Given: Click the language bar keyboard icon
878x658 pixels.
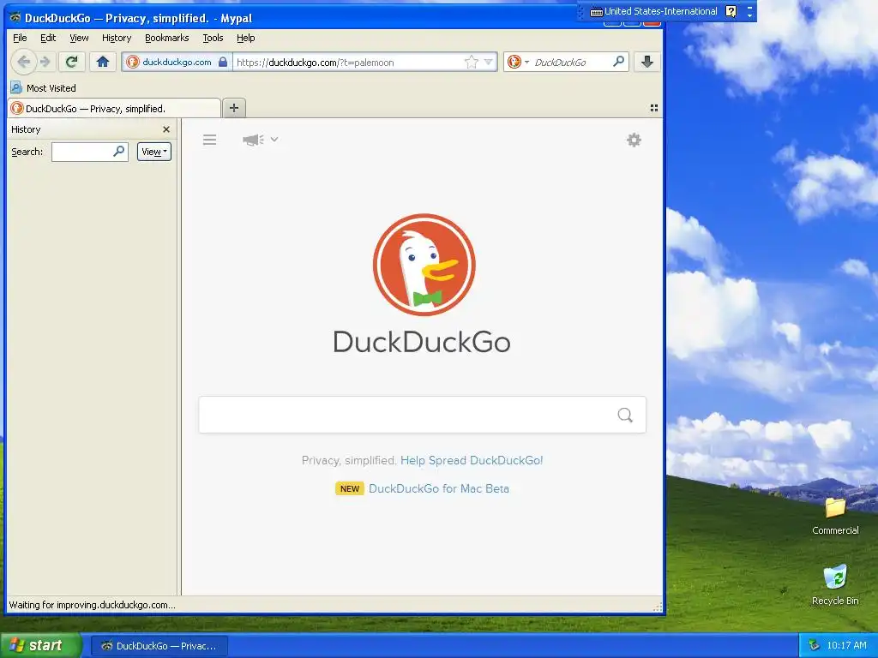Looking at the screenshot, I should [597, 11].
